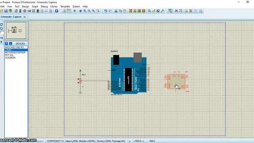Open the Edit menu

[2, 6]
